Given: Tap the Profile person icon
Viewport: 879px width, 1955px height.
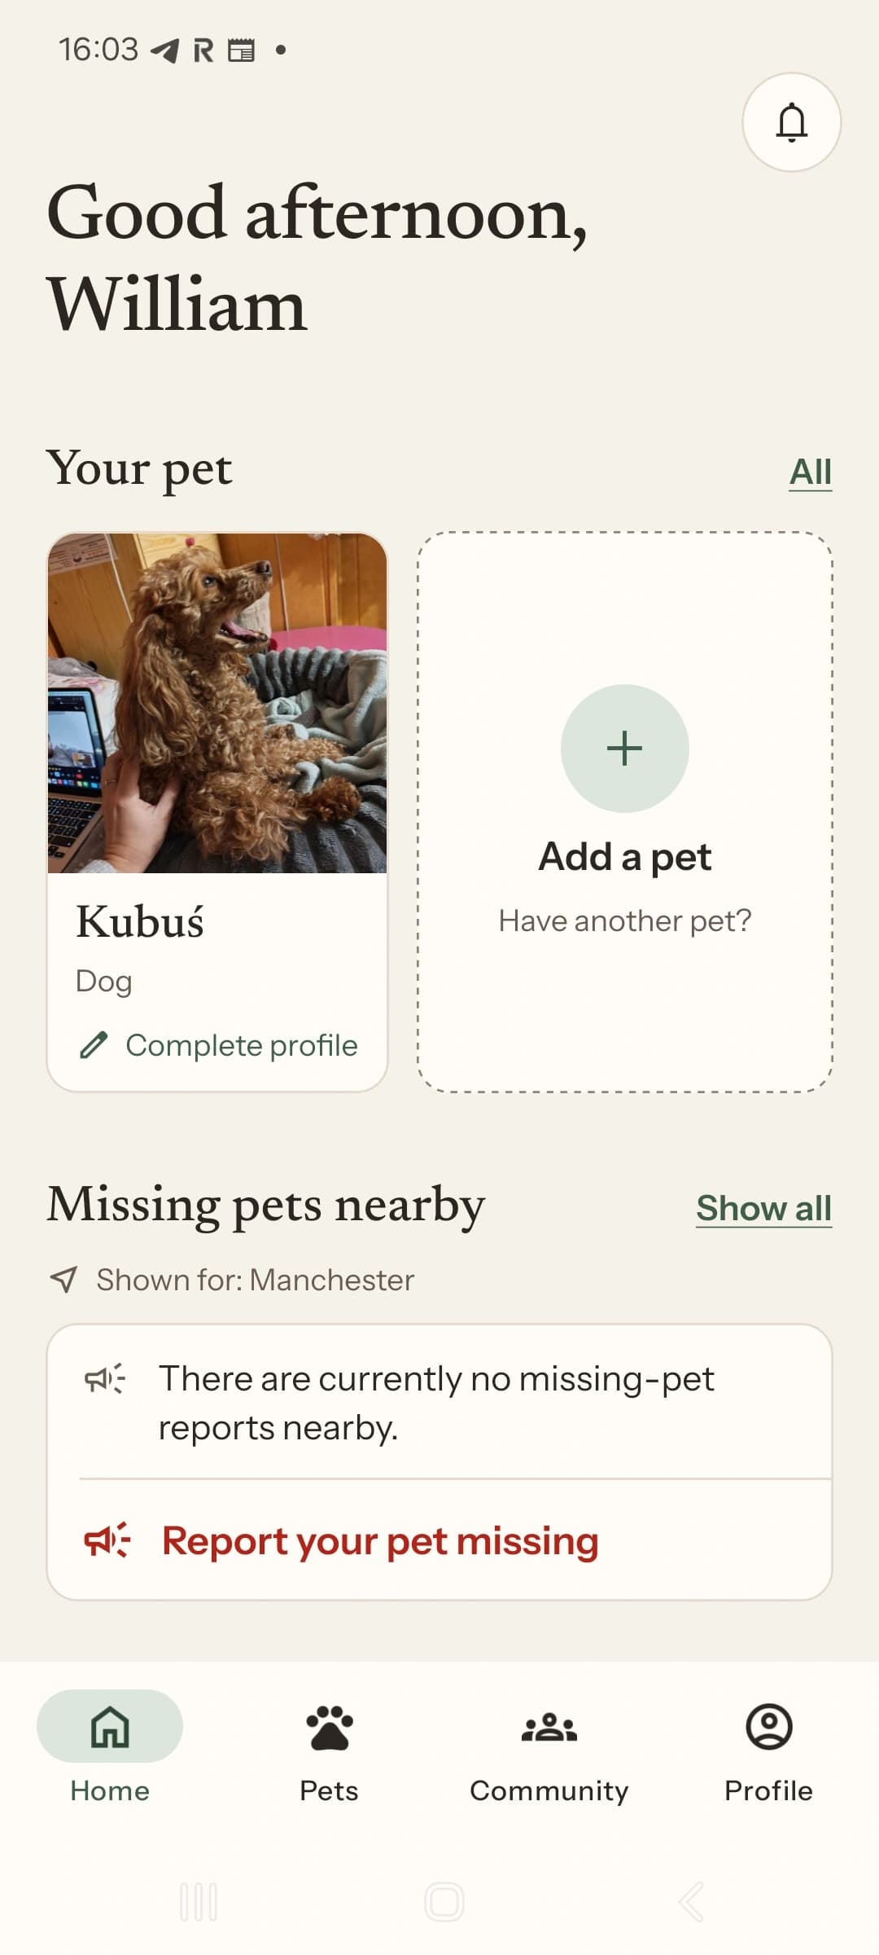Looking at the screenshot, I should coord(769,1726).
